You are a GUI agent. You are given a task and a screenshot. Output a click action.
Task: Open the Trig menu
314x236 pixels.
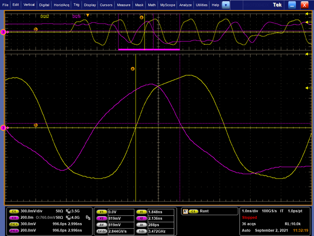pyautogui.click(x=76, y=5)
